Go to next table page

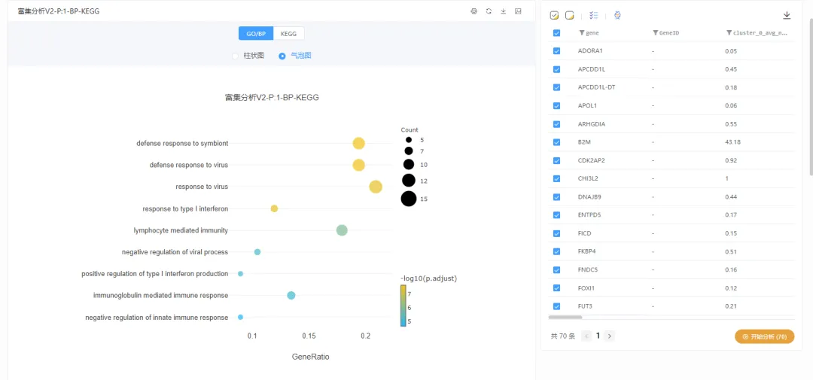[610, 336]
